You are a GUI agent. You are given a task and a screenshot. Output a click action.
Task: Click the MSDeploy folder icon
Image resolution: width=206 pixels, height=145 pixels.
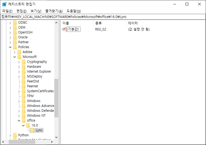coord(23,76)
